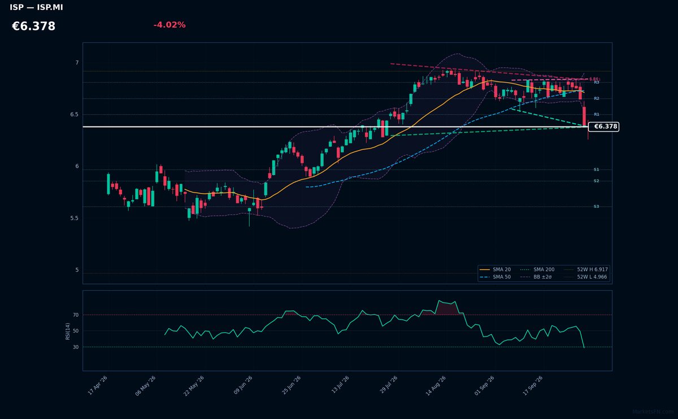Screen dimensions: 678x419
Task: Click the S3 support level label
Action: [x=596, y=206]
